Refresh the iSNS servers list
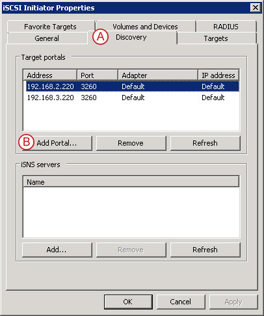 [205, 250]
